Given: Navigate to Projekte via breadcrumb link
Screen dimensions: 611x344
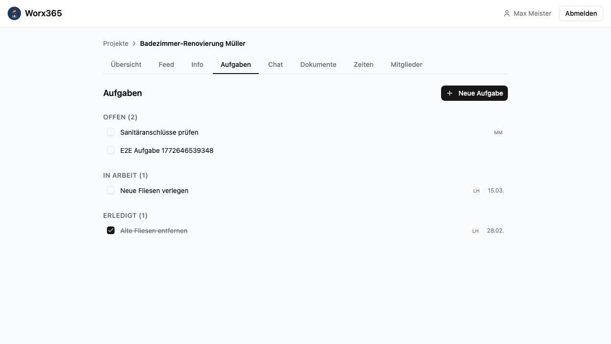Looking at the screenshot, I should click(x=116, y=43).
